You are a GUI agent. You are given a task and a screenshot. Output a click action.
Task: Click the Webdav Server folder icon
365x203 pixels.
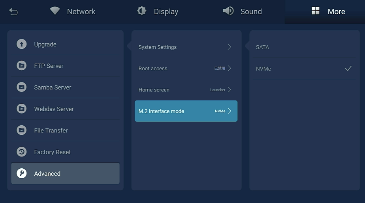click(x=21, y=109)
